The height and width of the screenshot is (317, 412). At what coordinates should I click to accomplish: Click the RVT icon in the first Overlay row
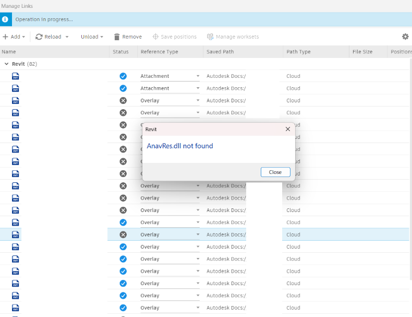click(x=16, y=100)
